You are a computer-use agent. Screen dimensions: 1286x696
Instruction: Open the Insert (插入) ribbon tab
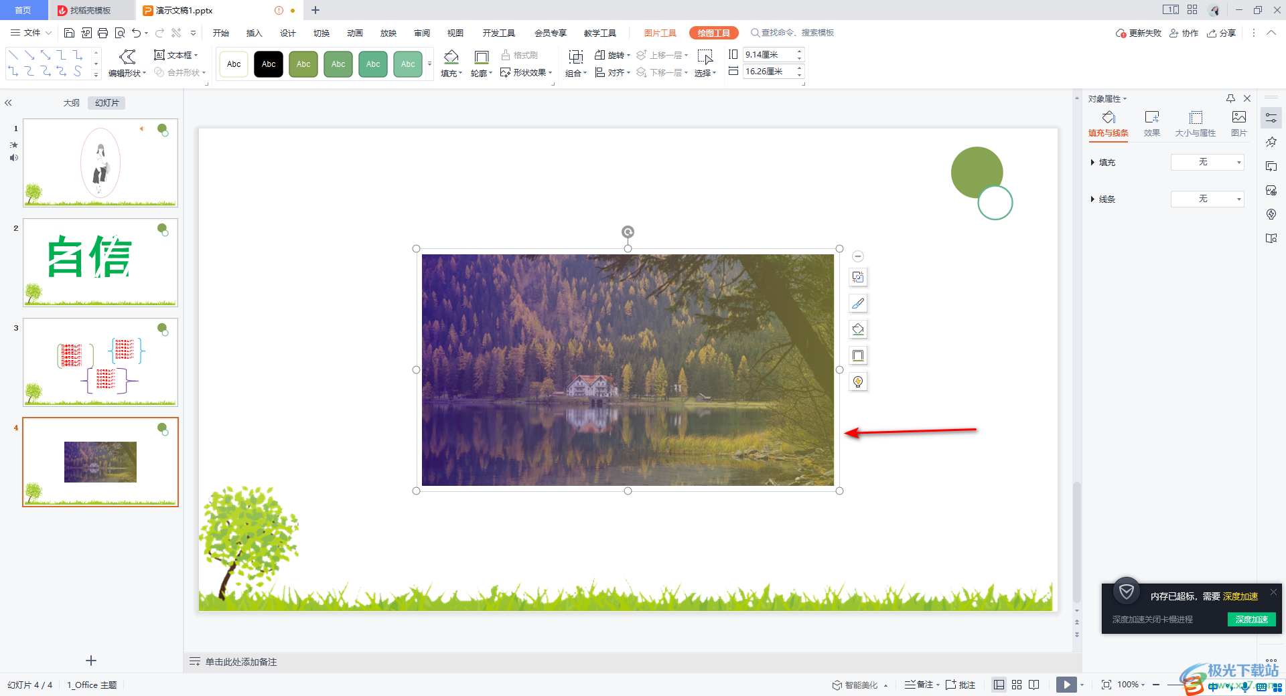click(255, 33)
